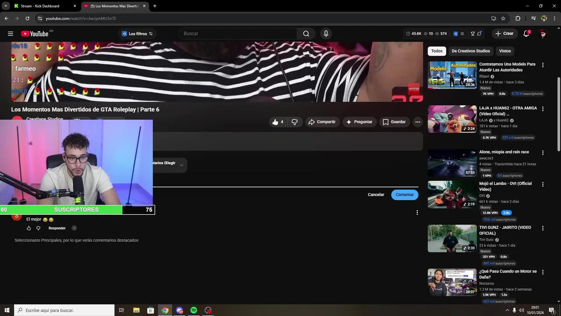561x316 pixels.
Task: Open 'Alone, miopía and rain race' title
Action: click(504, 152)
